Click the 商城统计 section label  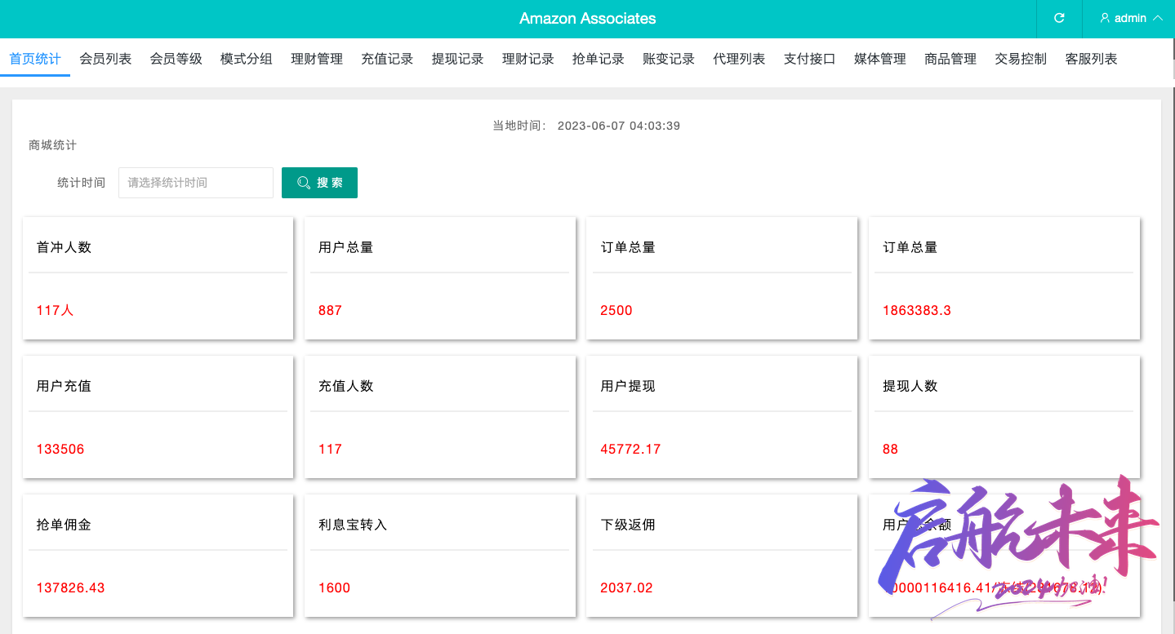(x=52, y=145)
